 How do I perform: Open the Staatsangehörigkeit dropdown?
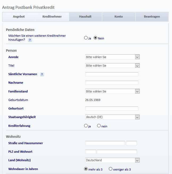(113, 117)
